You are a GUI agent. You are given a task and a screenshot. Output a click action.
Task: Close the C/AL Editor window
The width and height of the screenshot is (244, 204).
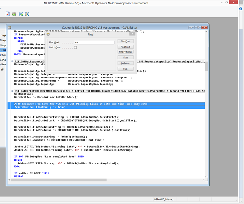tap(205, 27)
